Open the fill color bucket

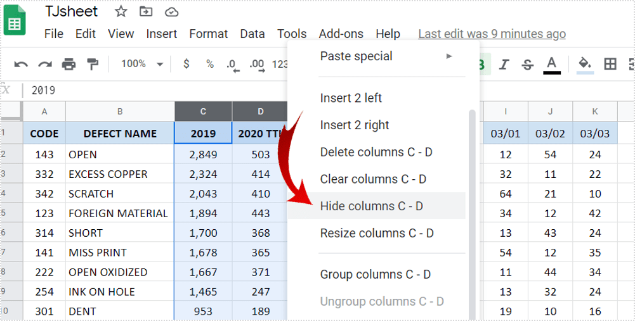585,64
